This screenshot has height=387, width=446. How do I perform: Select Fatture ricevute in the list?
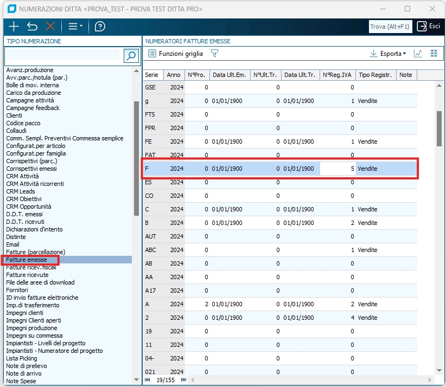click(27, 275)
